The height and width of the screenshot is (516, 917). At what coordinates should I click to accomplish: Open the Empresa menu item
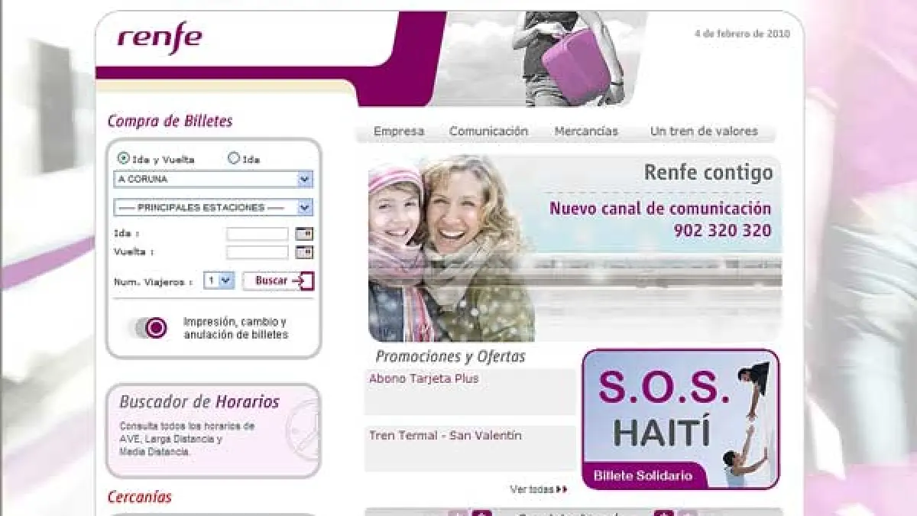398,131
